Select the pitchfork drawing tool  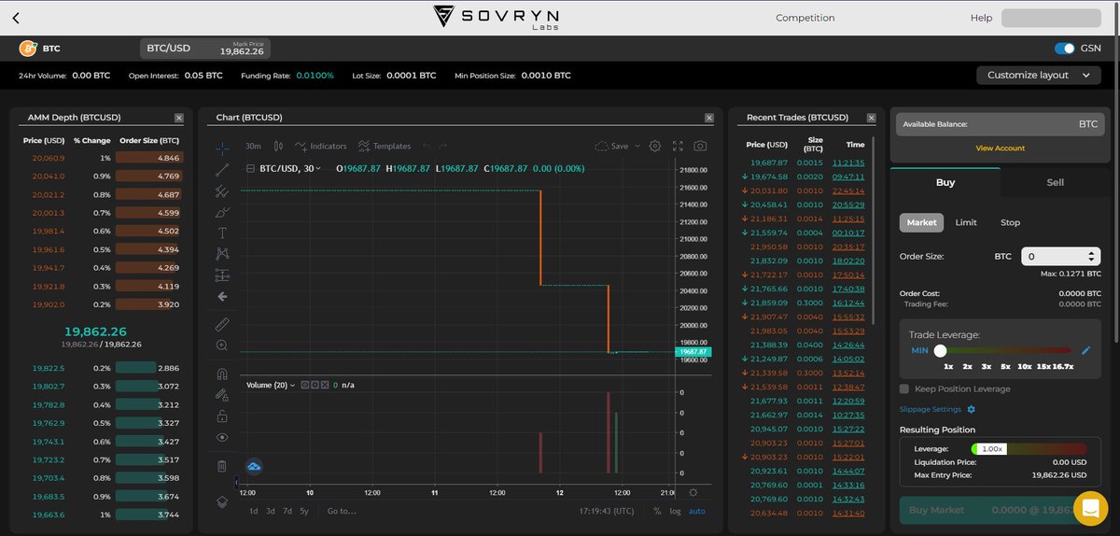tap(222, 190)
